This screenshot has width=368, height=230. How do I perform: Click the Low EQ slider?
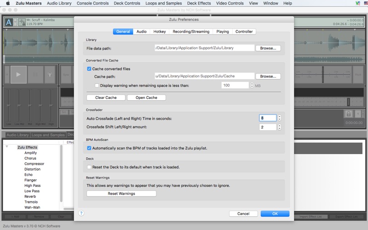[8, 105]
